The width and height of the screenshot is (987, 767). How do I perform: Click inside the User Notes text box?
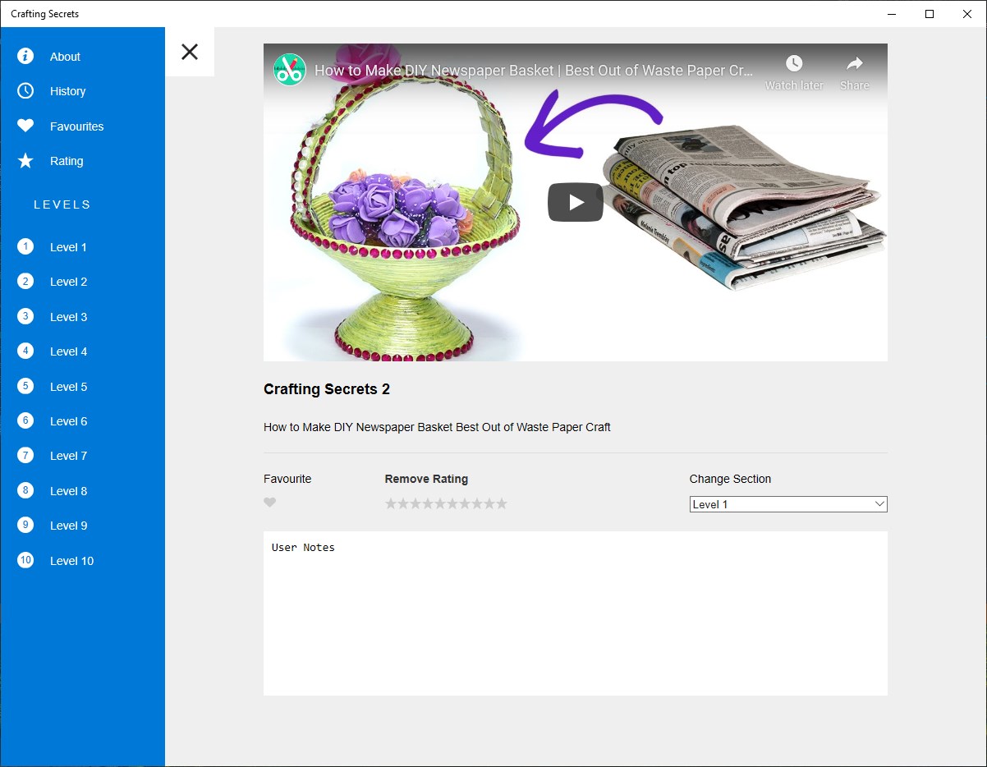click(576, 613)
